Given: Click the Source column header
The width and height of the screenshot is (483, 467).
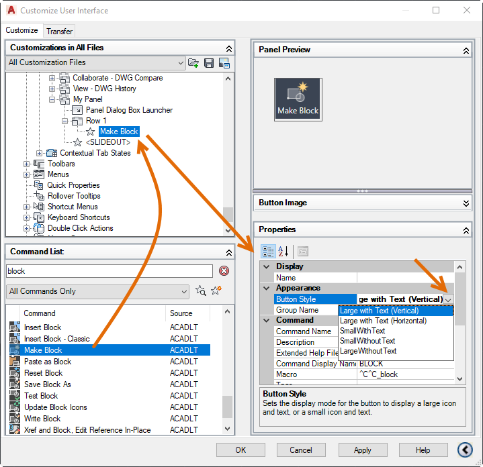Looking at the screenshot, I should pos(188,313).
